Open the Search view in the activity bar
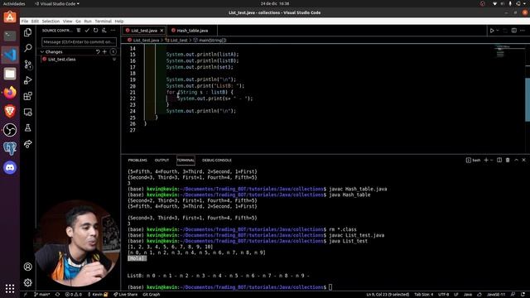530x298 pixels. pyautogui.click(x=27, y=48)
